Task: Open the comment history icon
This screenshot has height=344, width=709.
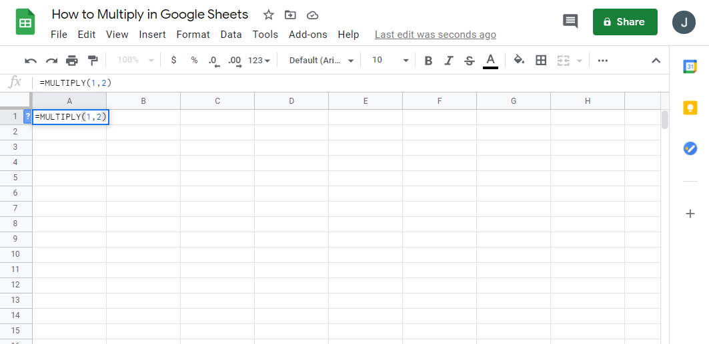Action: (570, 21)
